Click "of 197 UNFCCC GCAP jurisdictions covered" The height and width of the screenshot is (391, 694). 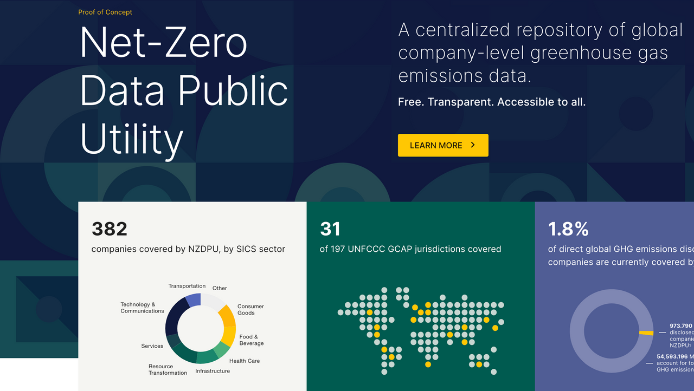[x=410, y=249]
